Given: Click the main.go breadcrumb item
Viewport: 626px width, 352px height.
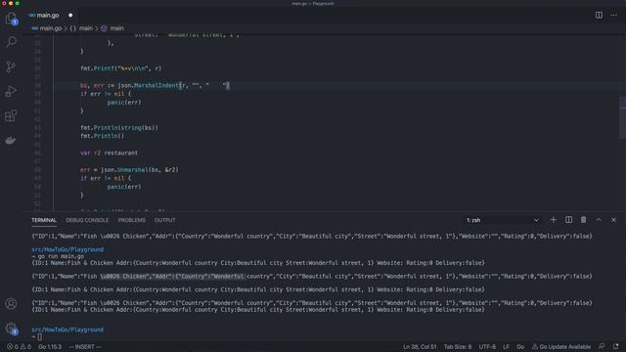Looking at the screenshot, I should 47,28.
